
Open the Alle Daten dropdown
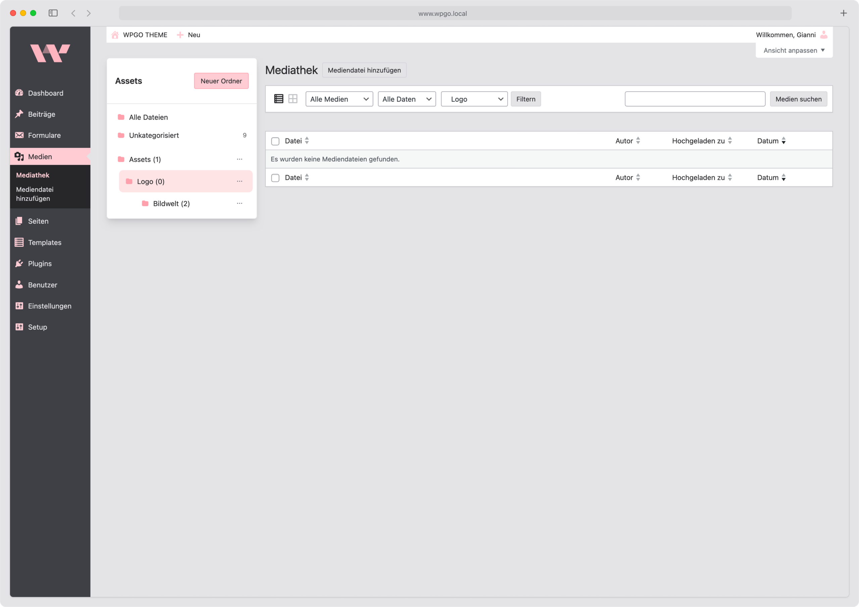point(406,99)
